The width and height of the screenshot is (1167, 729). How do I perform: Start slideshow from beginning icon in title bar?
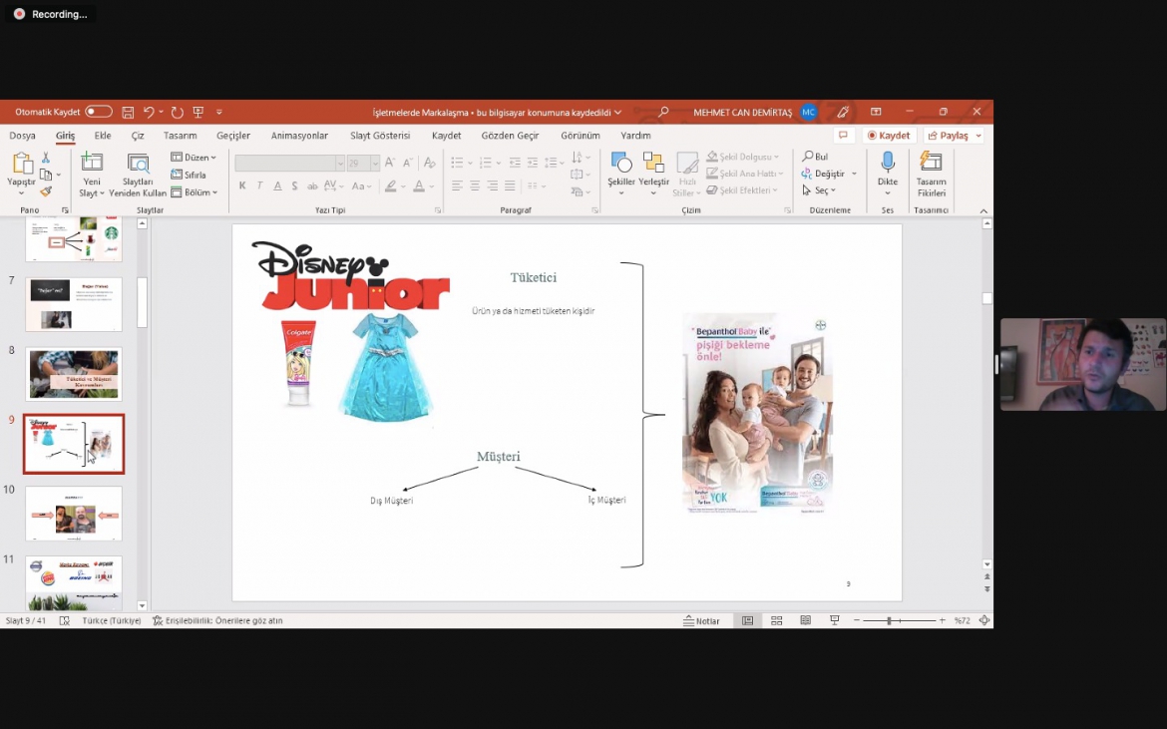coord(197,113)
